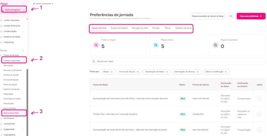The height and width of the screenshot is (136, 267).
Task: Open Regras de jornada page
Action: tap(11, 113)
